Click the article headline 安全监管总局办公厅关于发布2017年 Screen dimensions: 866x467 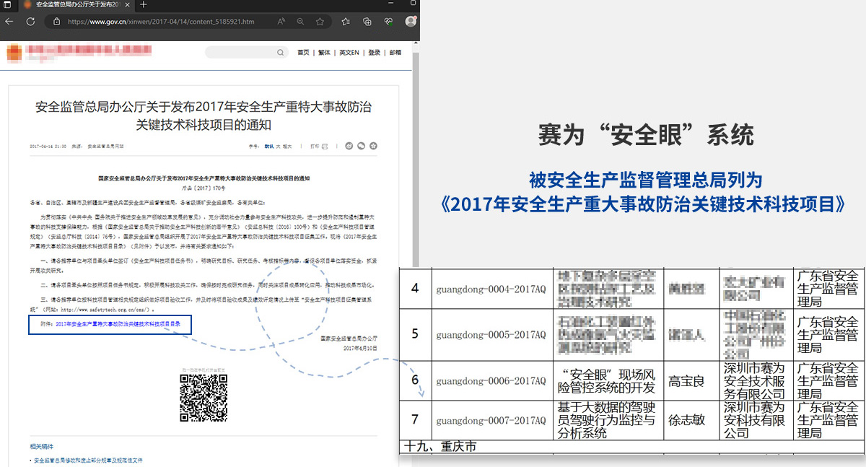pos(204,115)
